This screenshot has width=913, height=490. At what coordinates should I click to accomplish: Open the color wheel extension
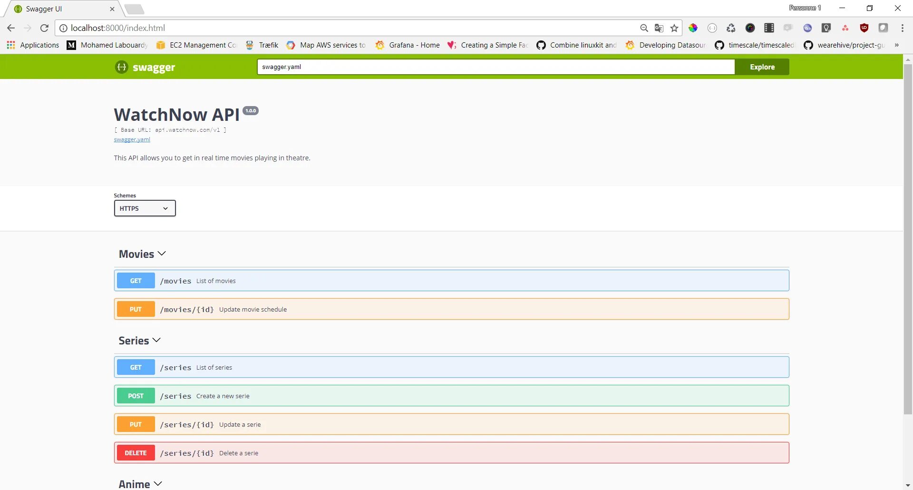693,28
